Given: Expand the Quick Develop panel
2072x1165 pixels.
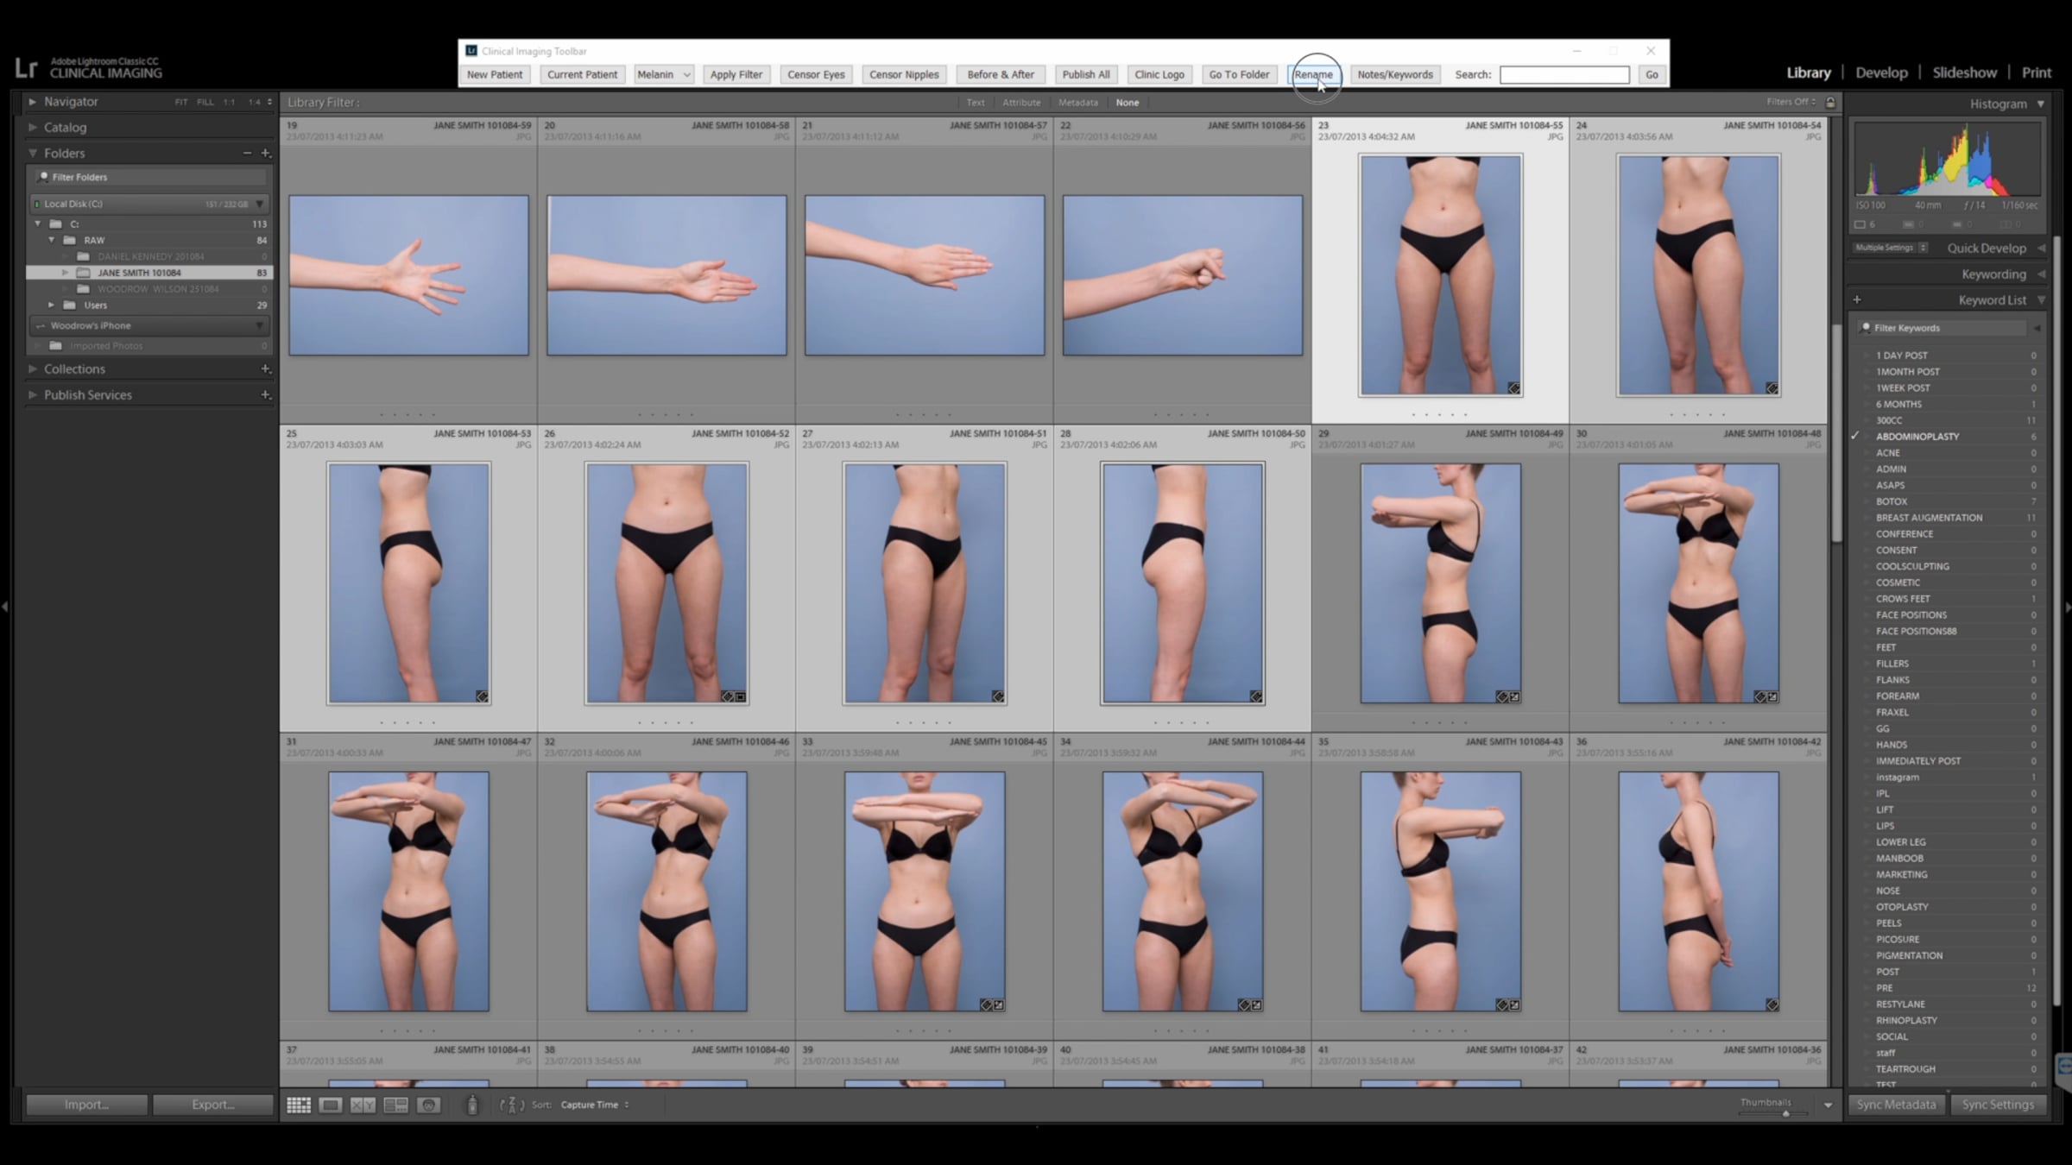Looking at the screenshot, I should pos(2041,248).
